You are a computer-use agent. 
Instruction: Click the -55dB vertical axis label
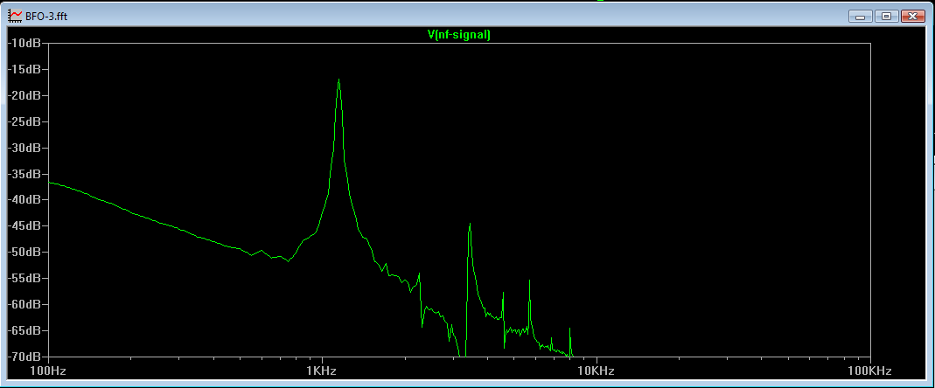24,279
